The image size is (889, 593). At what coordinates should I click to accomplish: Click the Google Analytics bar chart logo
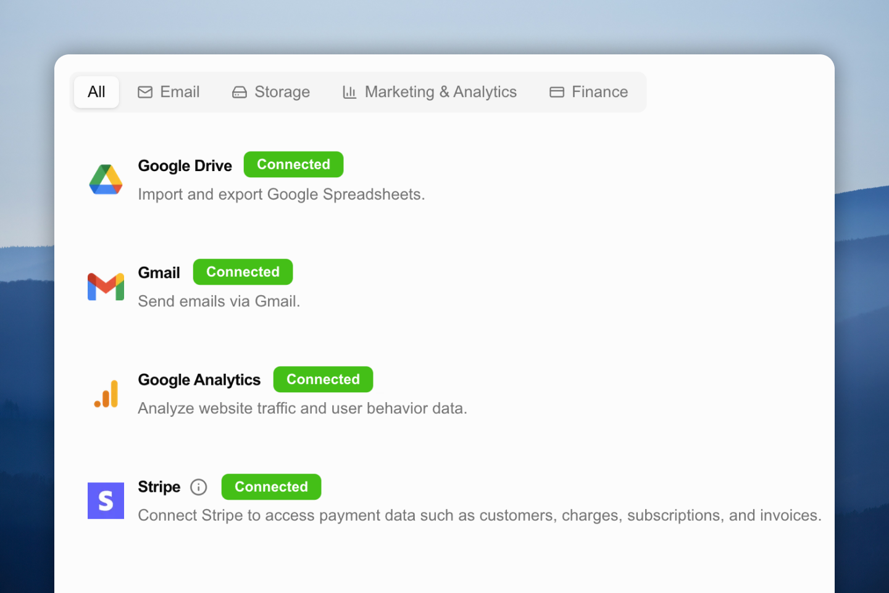106,394
